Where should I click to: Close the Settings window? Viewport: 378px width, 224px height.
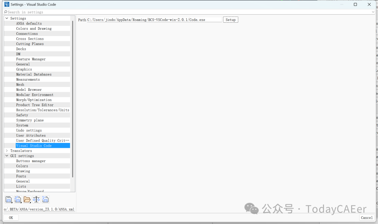click(369, 4)
